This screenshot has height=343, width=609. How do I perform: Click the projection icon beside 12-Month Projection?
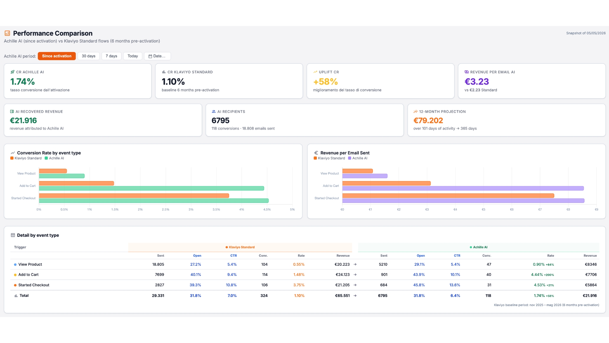(x=416, y=111)
